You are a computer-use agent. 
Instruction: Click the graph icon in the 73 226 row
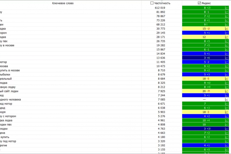[x=227, y=20]
